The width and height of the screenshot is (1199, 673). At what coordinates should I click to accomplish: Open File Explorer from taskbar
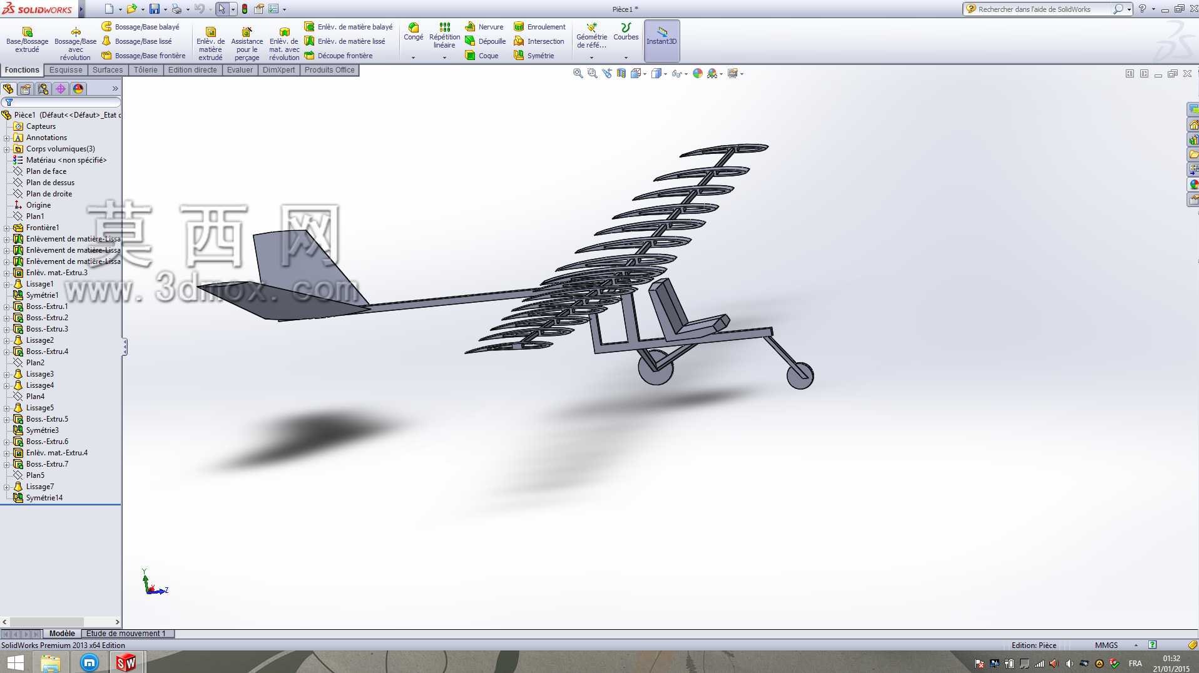[51, 662]
